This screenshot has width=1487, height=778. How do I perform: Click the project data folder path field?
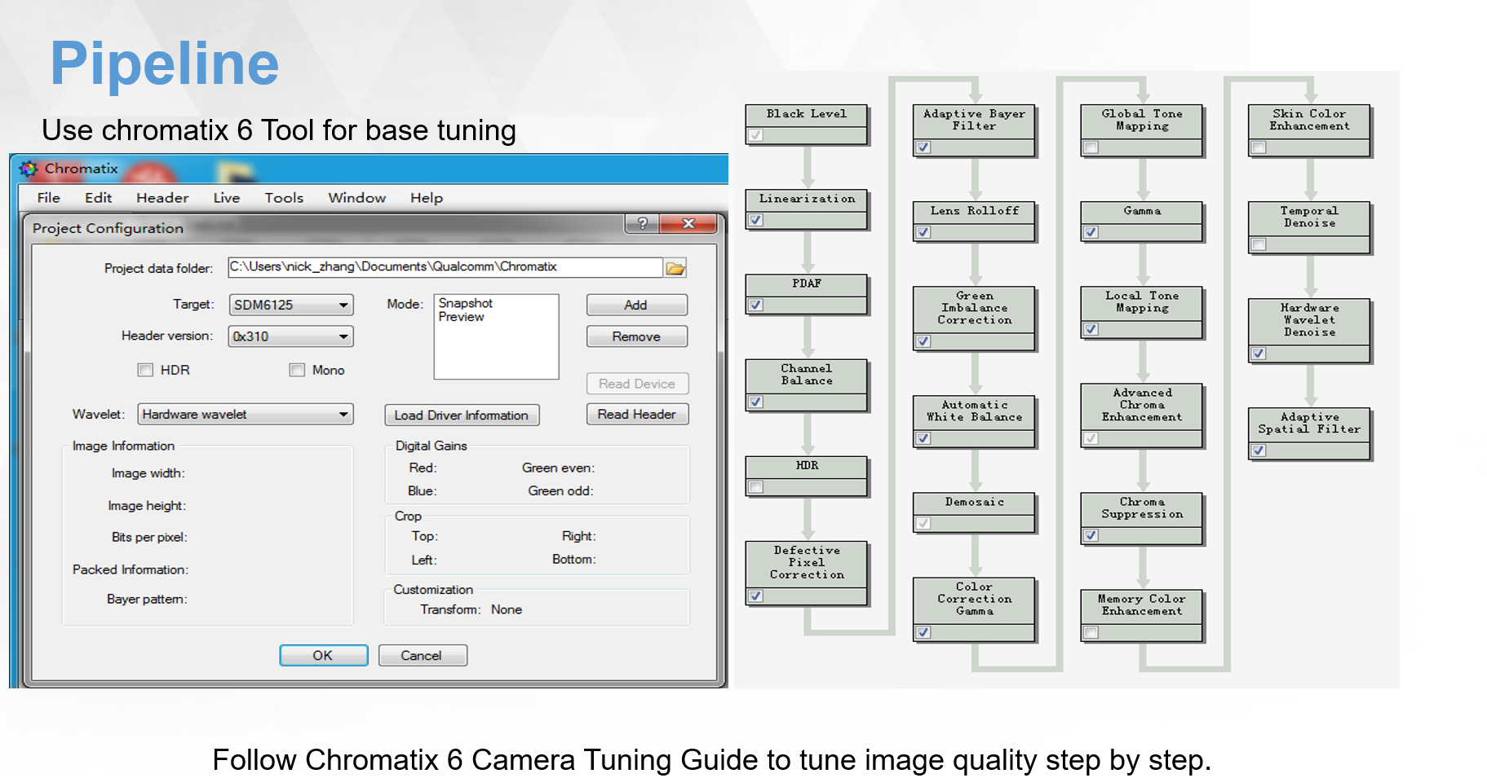click(x=445, y=267)
